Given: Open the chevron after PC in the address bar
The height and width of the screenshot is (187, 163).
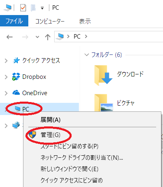Looking at the screenshot, I should point(86,37).
